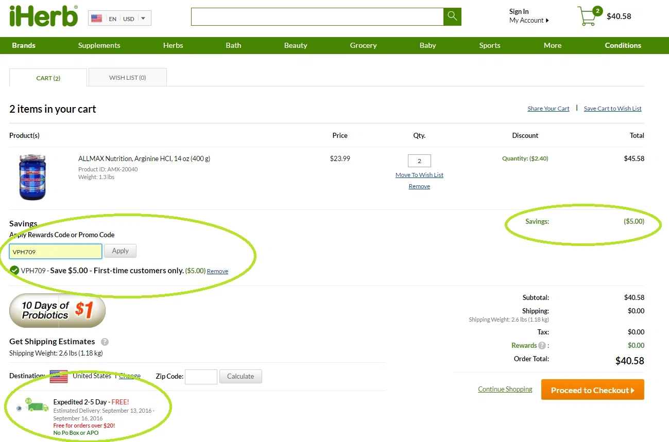This screenshot has width=669, height=442.
Task: Click the Change destination link
Action: point(130,376)
